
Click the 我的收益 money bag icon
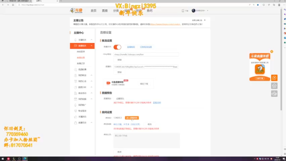pos(75,75)
